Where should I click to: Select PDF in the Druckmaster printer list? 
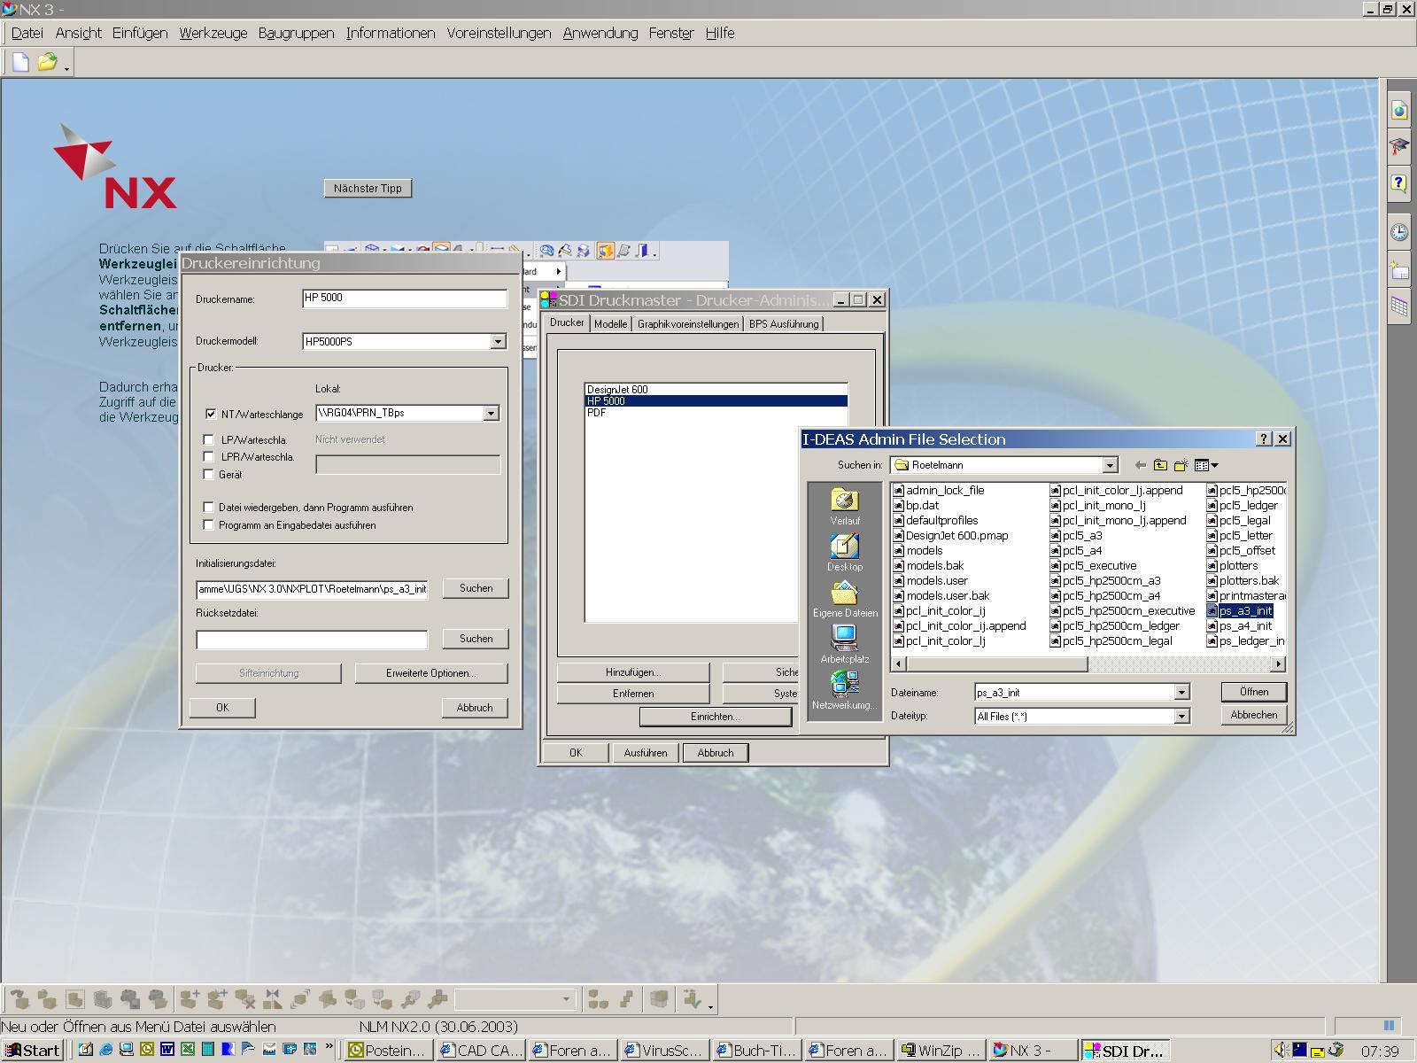pos(716,413)
